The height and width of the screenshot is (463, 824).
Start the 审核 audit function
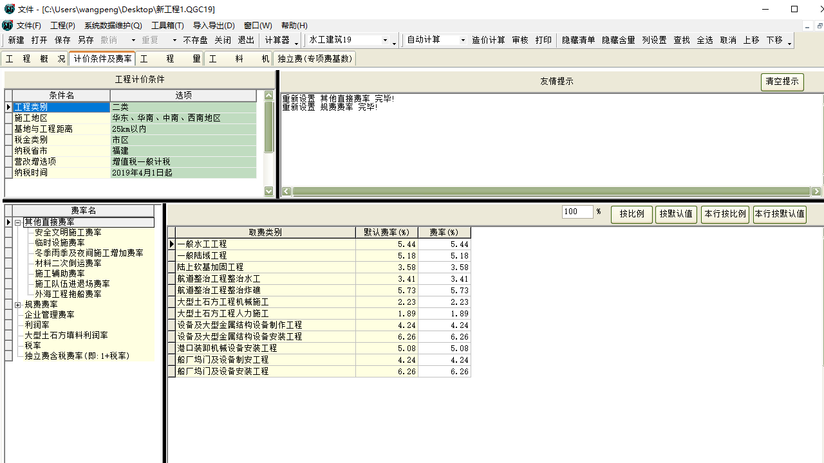coord(520,40)
